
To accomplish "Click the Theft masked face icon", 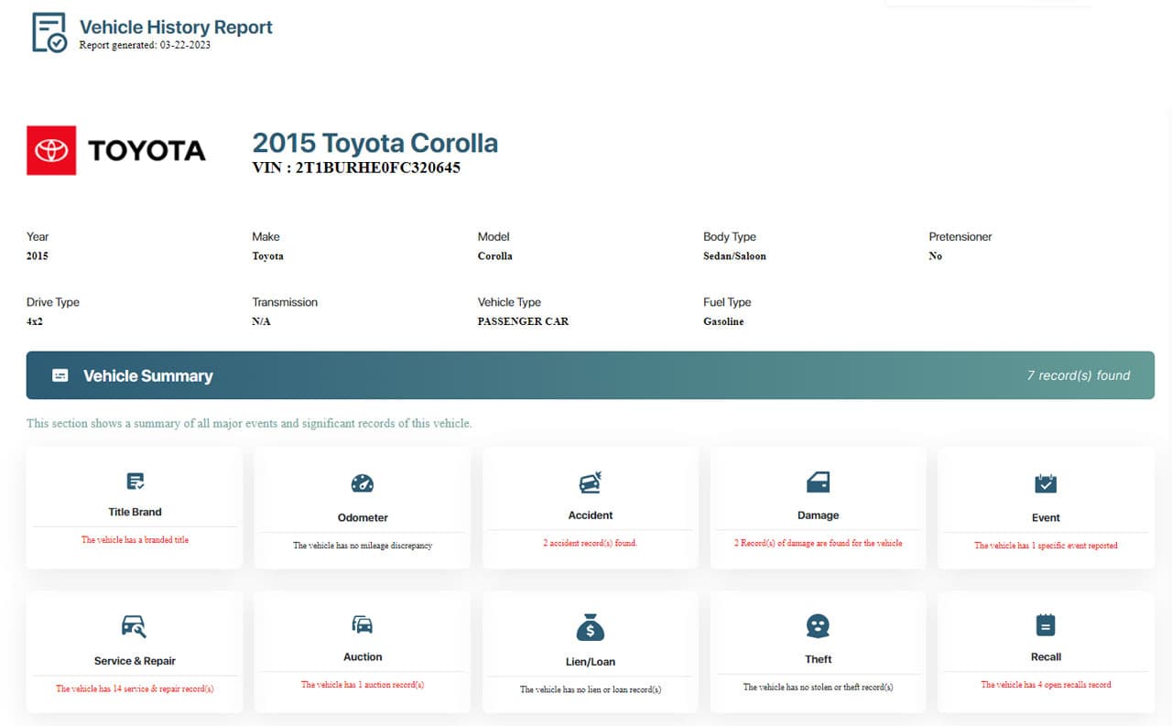I will pos(818,626).
